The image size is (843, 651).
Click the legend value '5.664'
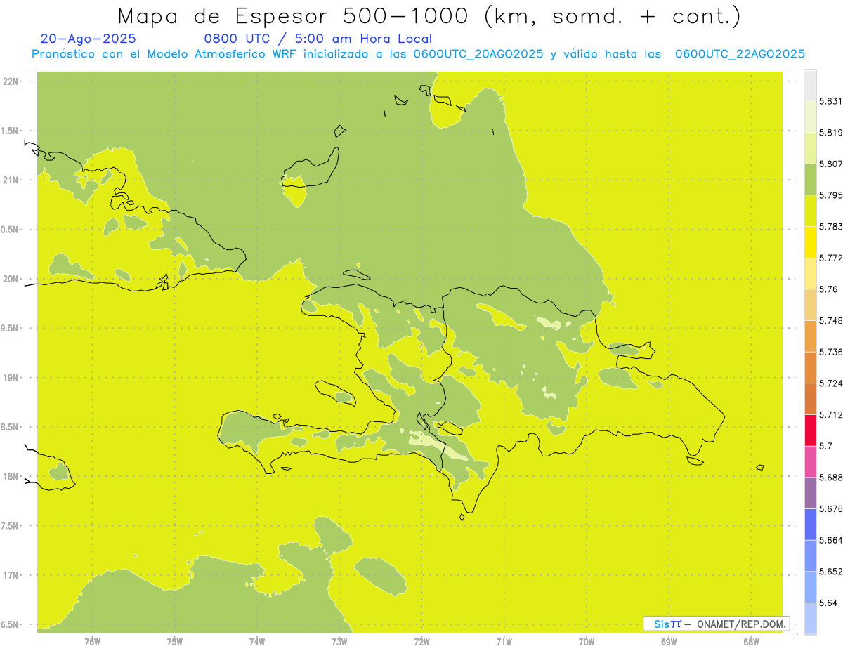[830, 540]
